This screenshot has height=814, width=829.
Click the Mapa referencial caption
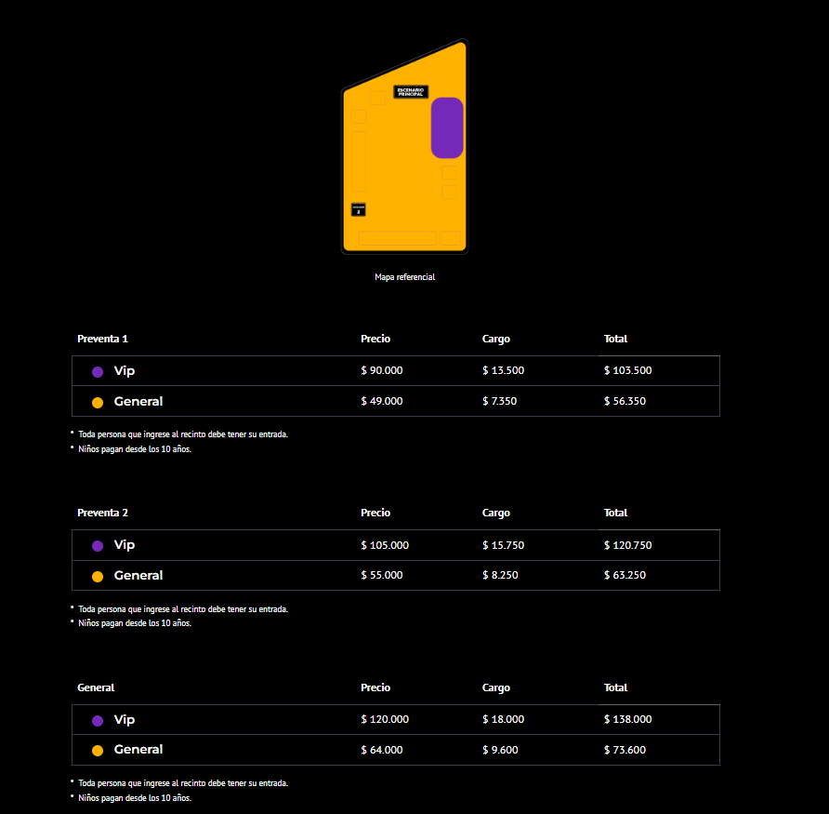click(x=404, y=276)
